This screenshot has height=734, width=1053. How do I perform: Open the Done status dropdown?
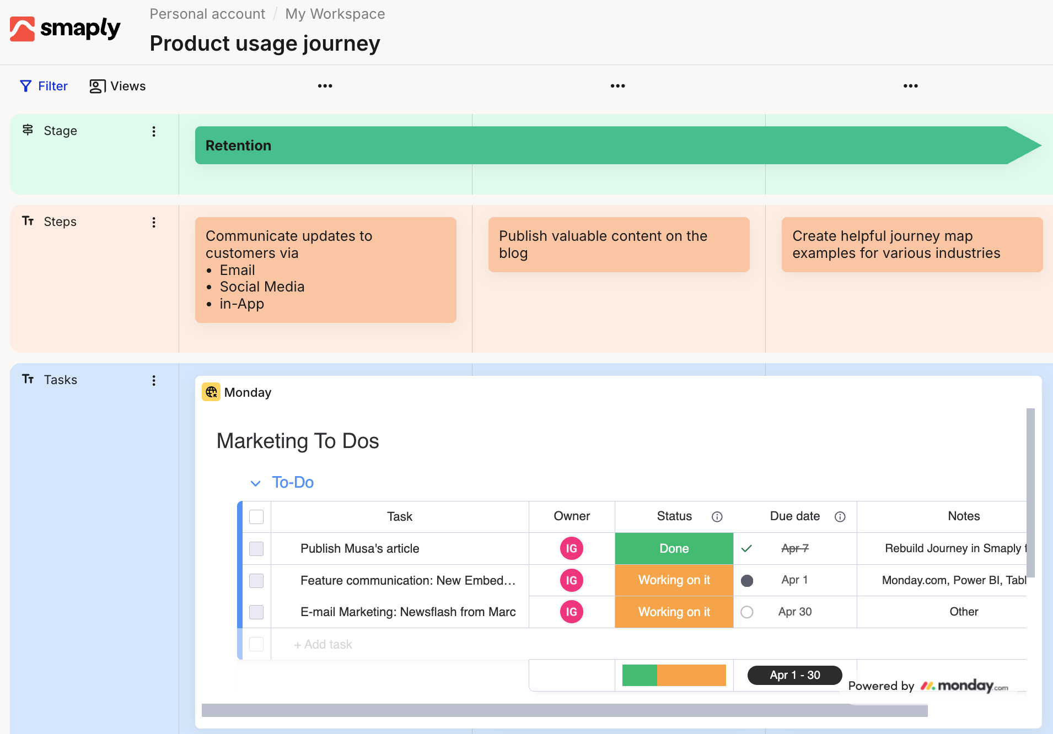[x=674, y=548]
